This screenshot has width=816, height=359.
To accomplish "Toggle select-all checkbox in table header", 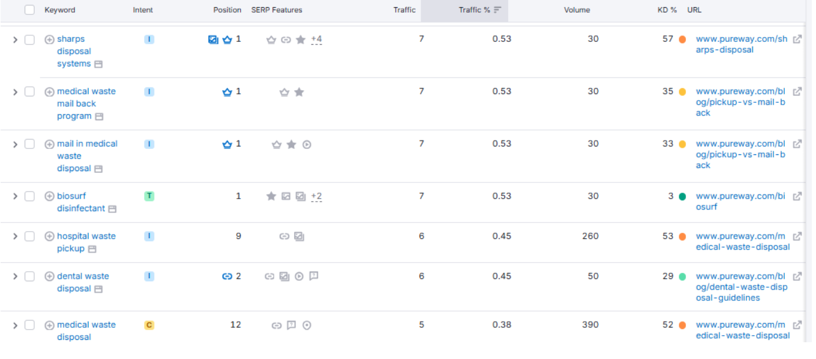I will (29, 10).
